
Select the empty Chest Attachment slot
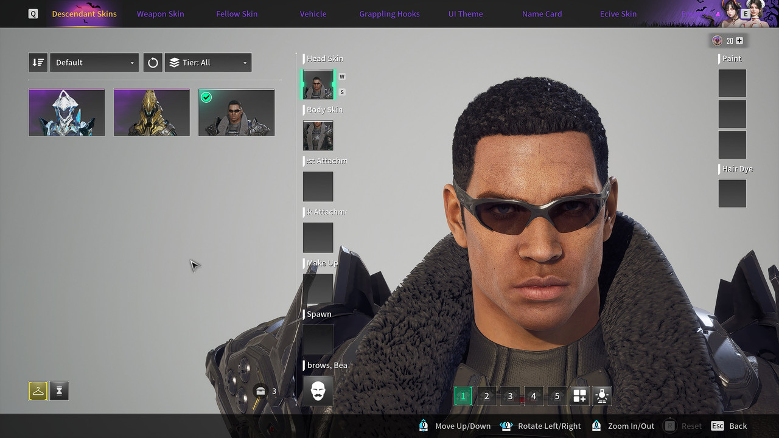click(x=318, y=187)
